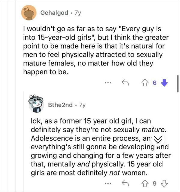180x192 pixels.
Task: Tap the 7y timestamp beside Gehalgod
Action: [78, 13]
